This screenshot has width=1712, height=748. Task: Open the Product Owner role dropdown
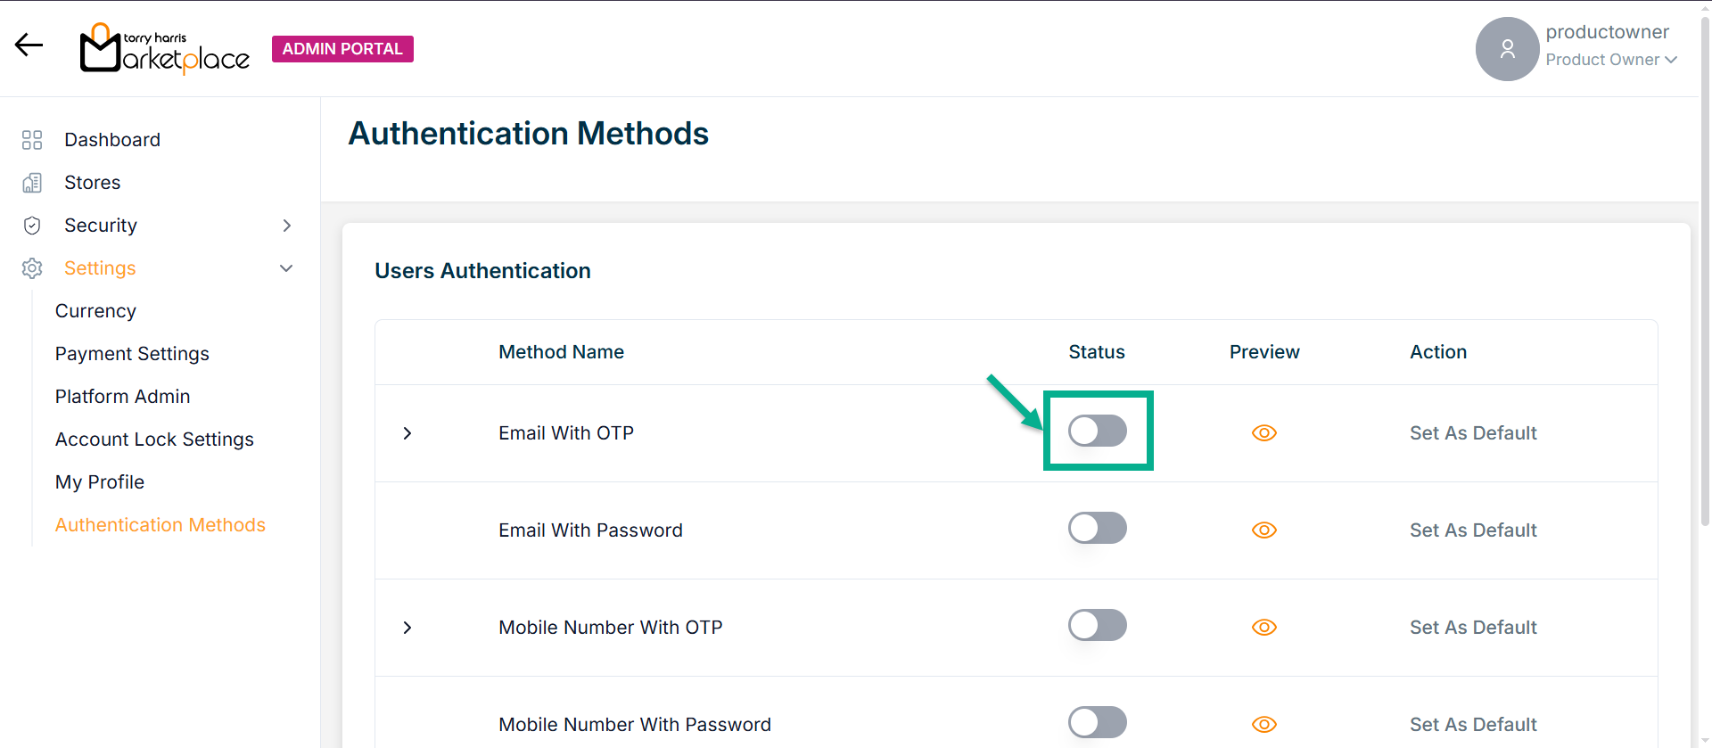pos(1611,60)
